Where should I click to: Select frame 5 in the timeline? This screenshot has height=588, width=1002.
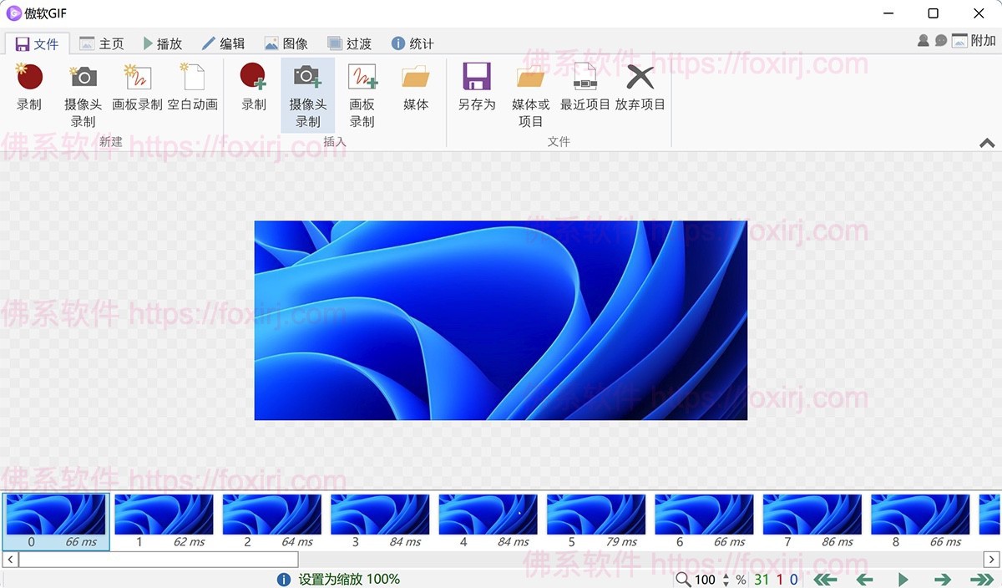595,515
